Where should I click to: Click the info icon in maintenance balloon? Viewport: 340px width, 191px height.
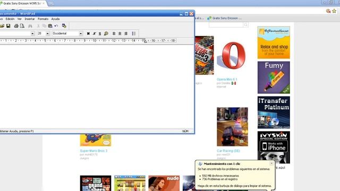click(x=200, y=164)
